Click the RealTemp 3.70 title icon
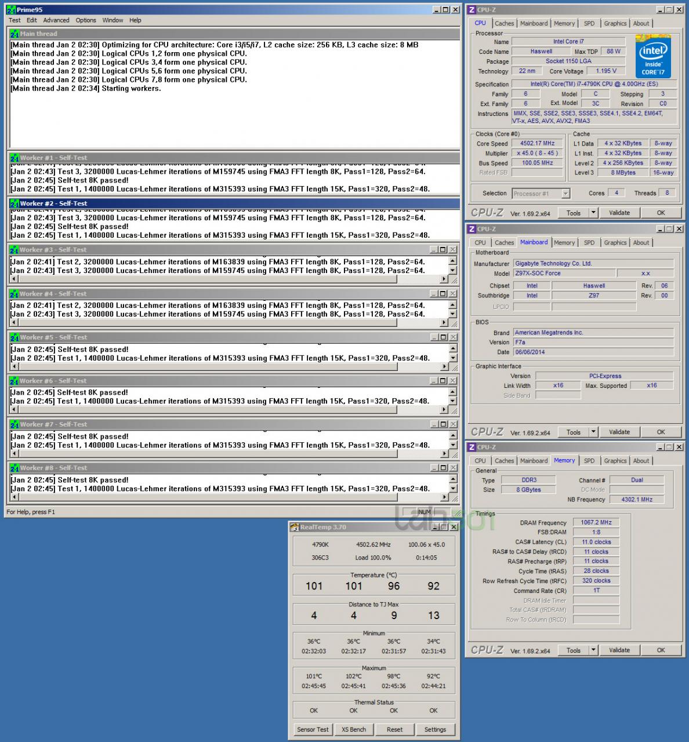Image resolution: width=689 pixels, height=742 pixels. [295, 527]
